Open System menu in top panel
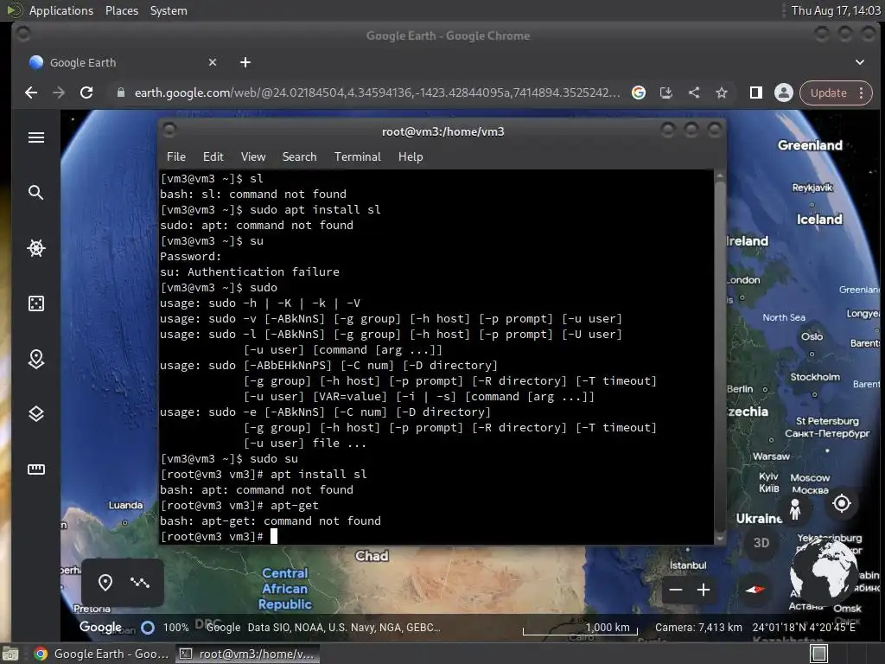The height and width of the screenshot is (664, 885). (169, 10)
